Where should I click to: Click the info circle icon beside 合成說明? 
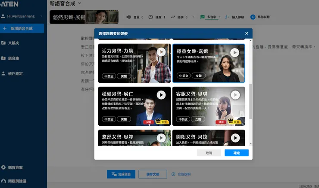173,174
